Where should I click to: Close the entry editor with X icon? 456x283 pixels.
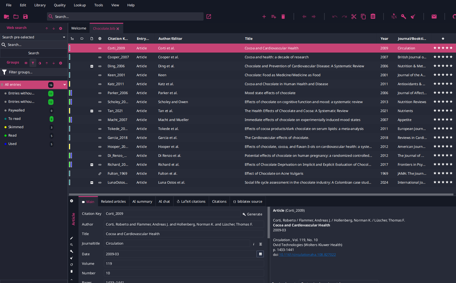click(72, 201)
